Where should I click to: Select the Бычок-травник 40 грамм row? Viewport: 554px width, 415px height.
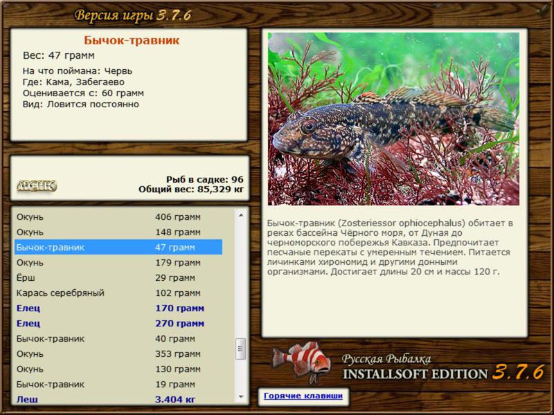[x=118, y=338]
